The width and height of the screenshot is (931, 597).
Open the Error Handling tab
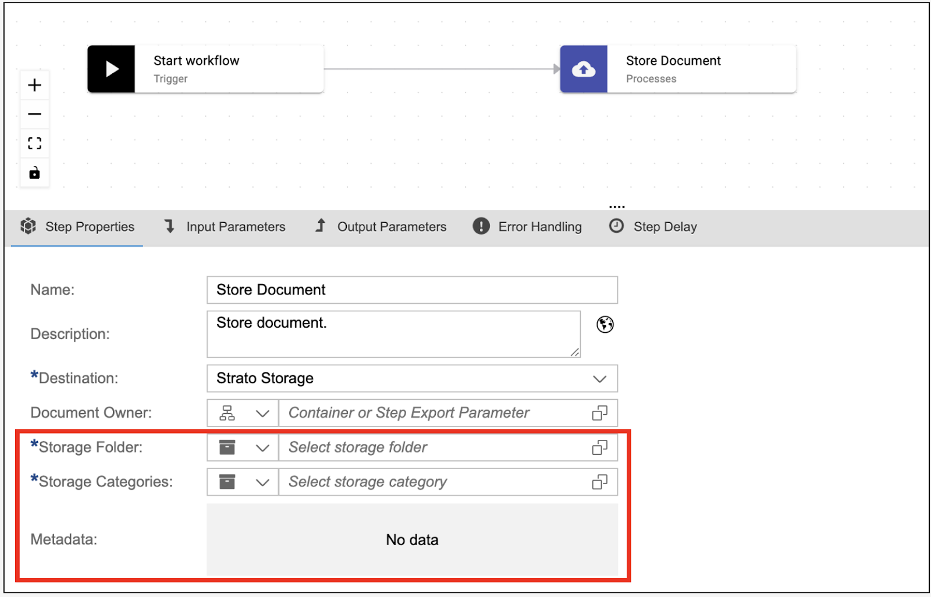click(x=527, y=227)
